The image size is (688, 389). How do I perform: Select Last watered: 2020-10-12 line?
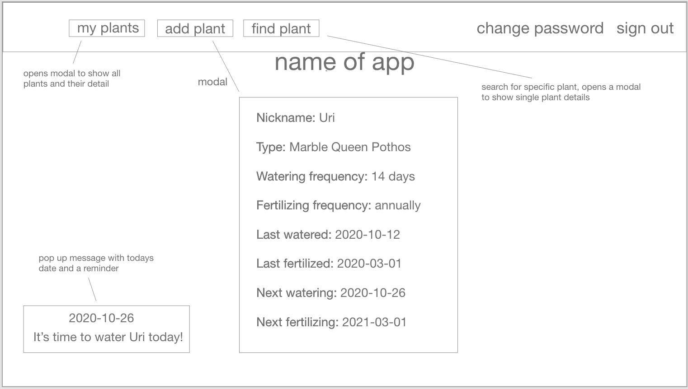(x=328, y=235)
